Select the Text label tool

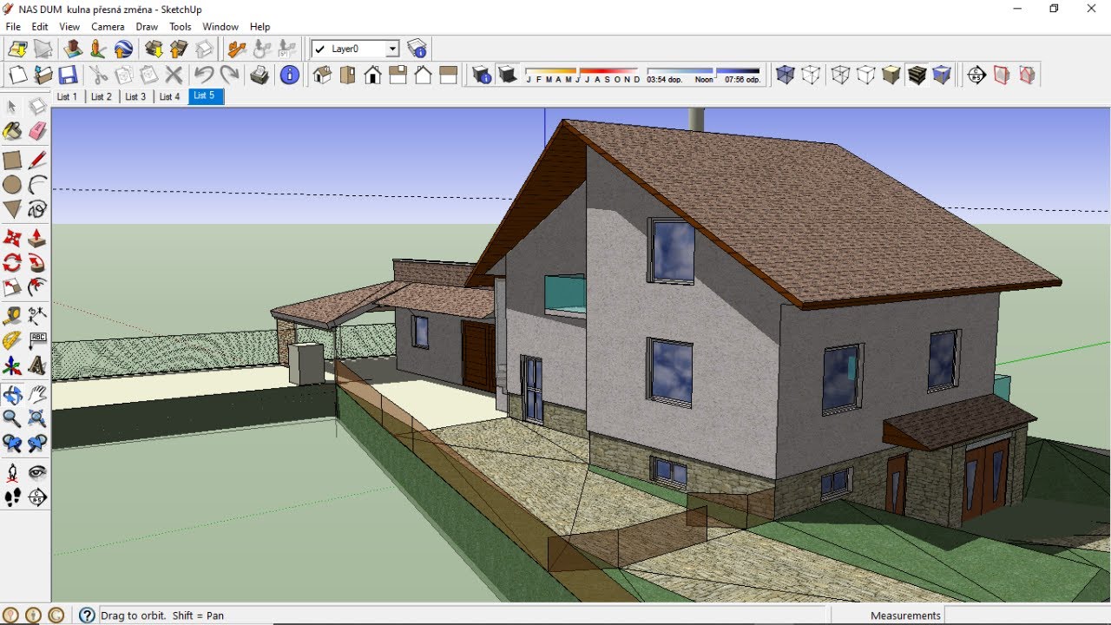pos(37,341)
